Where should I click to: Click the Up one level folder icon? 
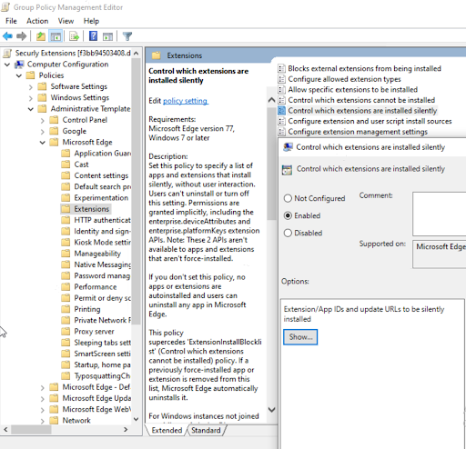(41, 36)
